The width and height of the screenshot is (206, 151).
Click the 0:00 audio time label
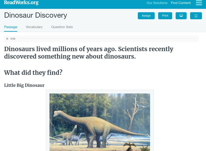click(13, 39)
